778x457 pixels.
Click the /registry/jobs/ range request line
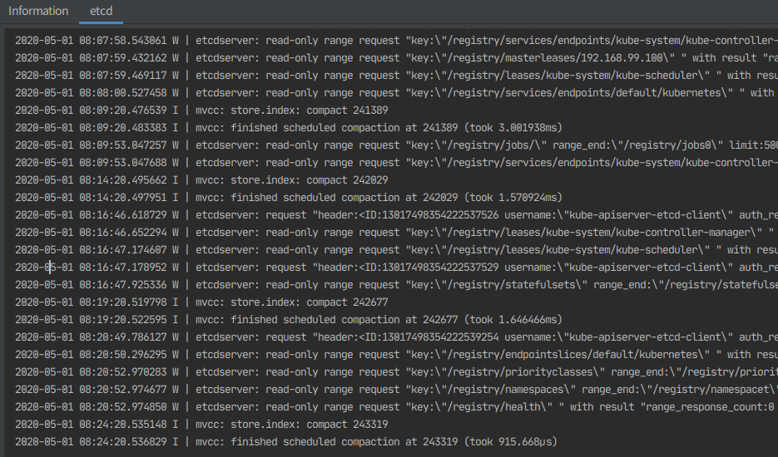(x=396, y=145)
